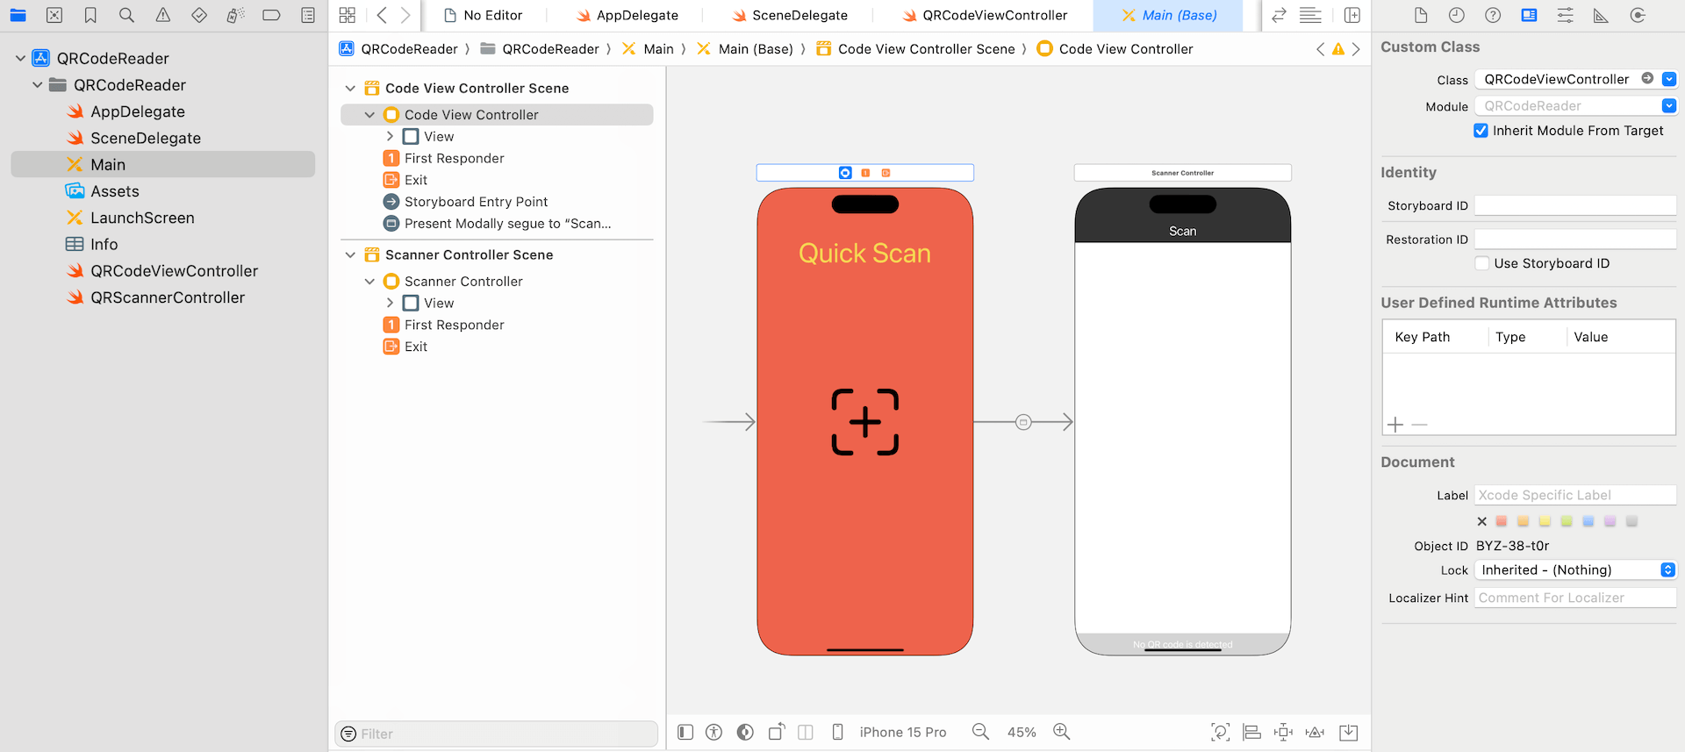The width and height of the screenshot is (1685, 752).
Task: Toggle the appearance light/dark canvas icon
Action: [x=745, y=732]
